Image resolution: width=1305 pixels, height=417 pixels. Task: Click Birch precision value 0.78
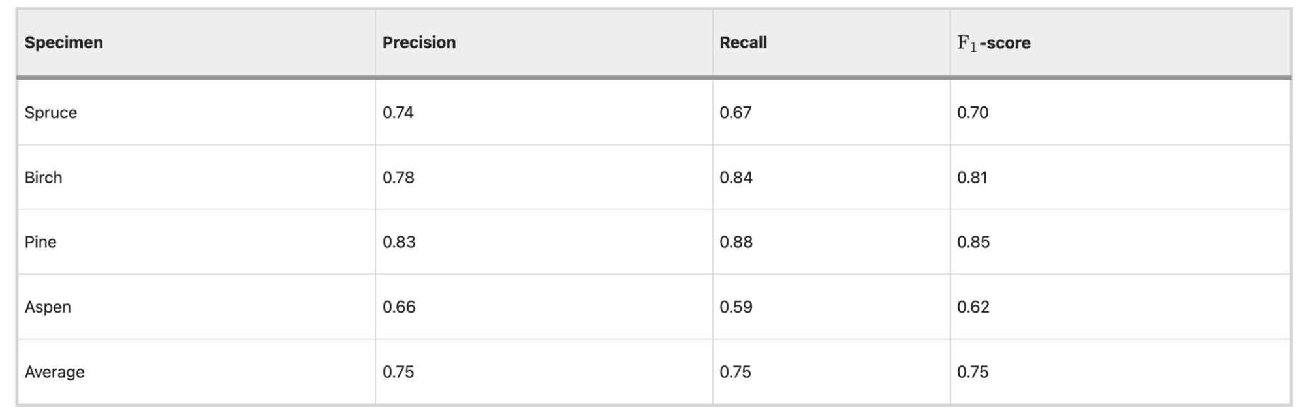[398, 178]
